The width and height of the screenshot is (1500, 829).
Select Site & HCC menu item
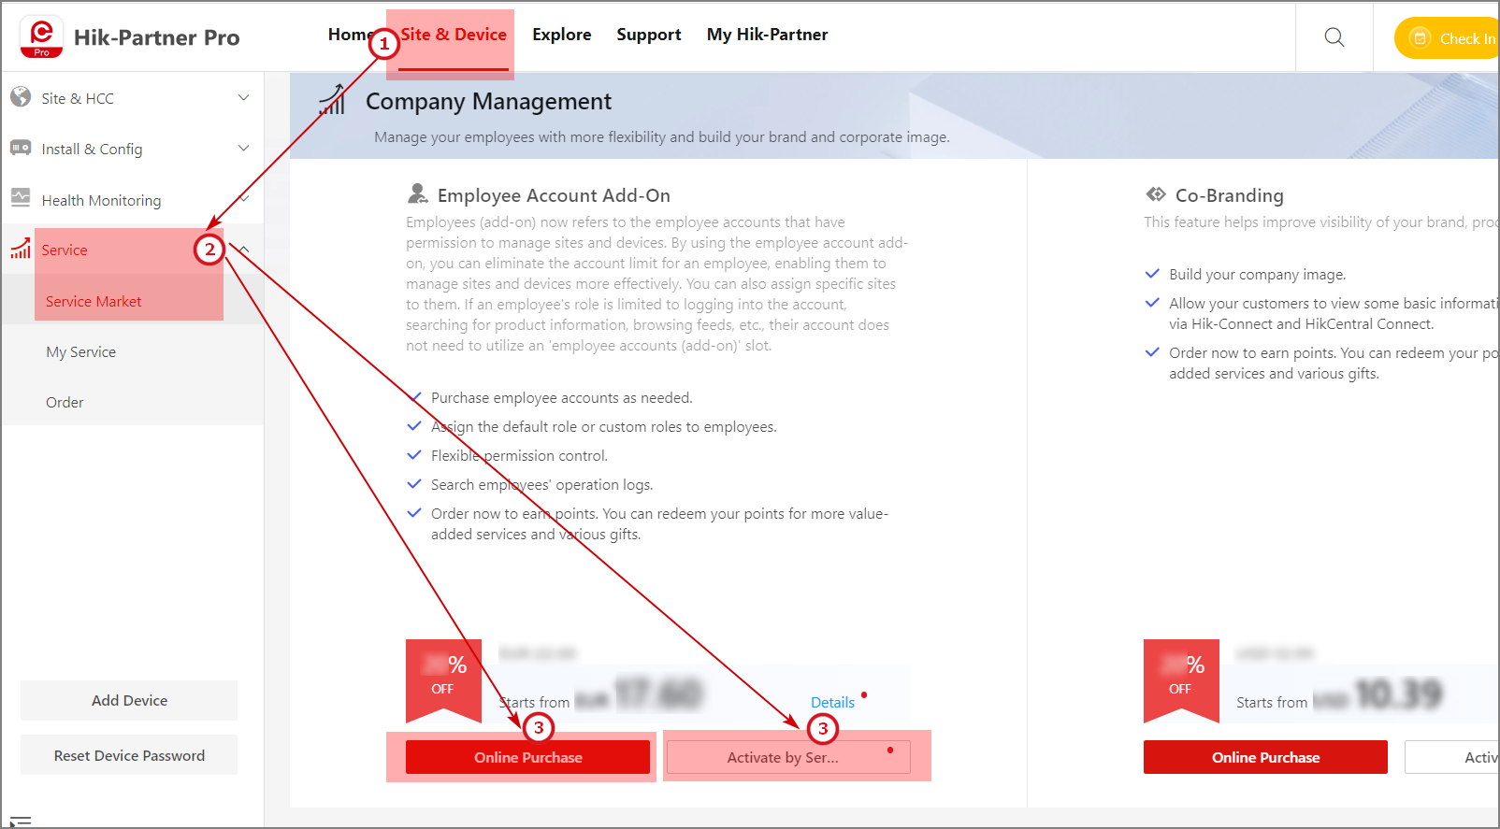(x=132, y=97)
